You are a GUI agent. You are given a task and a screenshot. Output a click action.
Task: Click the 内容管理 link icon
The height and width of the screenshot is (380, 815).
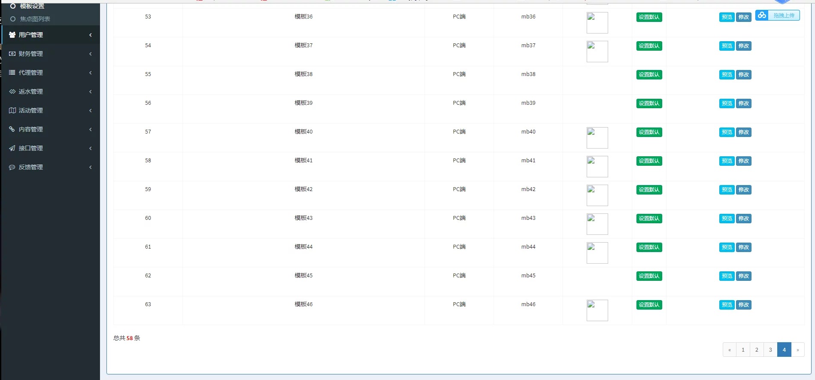coord(12,129)
